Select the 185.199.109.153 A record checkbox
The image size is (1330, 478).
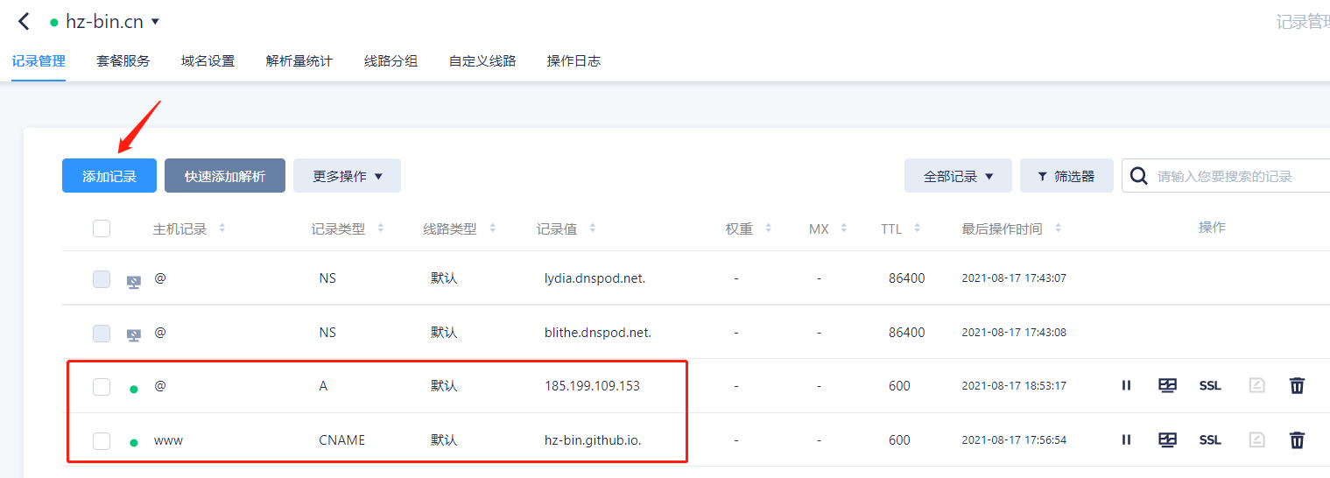(x=102, y=387)
